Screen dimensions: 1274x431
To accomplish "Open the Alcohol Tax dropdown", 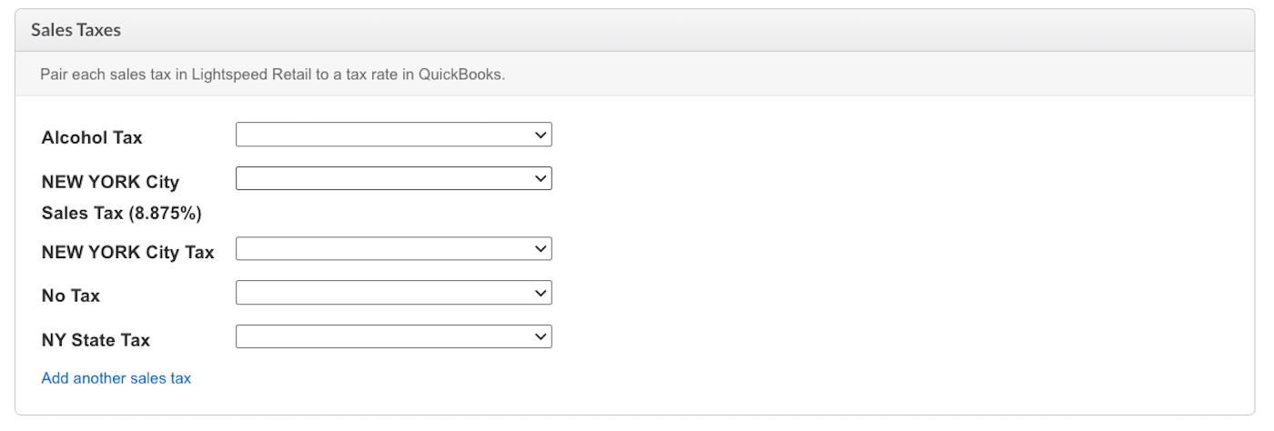I will pos(393,135).
